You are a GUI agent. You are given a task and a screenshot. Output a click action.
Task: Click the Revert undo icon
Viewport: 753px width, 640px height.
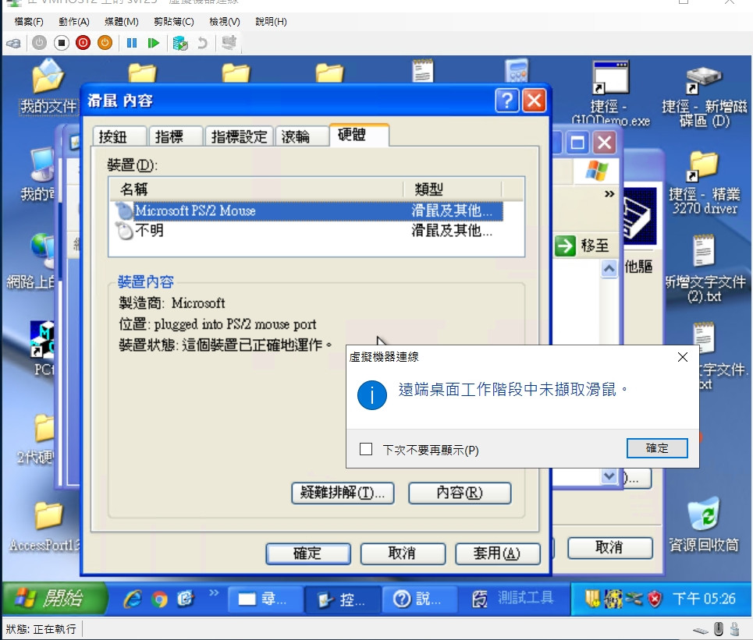pos(203,43)
